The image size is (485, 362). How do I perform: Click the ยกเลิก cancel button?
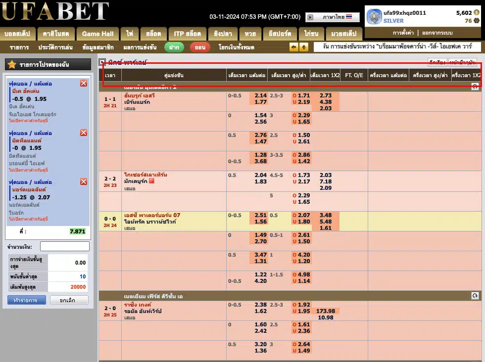point(69,300)
